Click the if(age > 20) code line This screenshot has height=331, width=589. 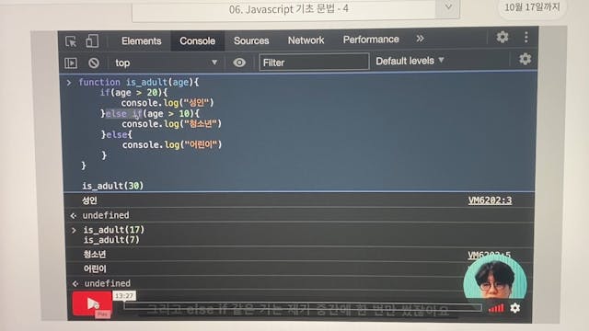tap(133, 93)
